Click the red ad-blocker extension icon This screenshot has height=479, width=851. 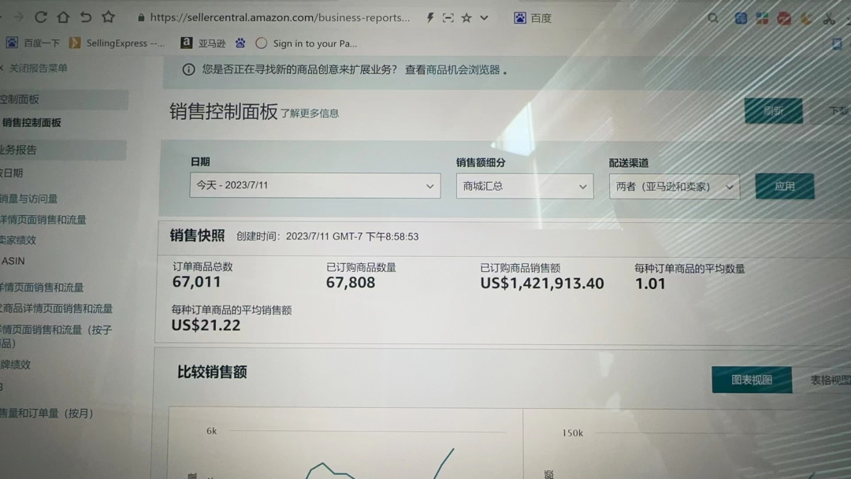(784, 17)
